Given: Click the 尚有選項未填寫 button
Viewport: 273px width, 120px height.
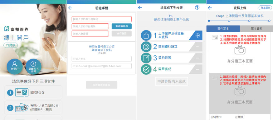Looking at the screenshot, I should 102,85.
